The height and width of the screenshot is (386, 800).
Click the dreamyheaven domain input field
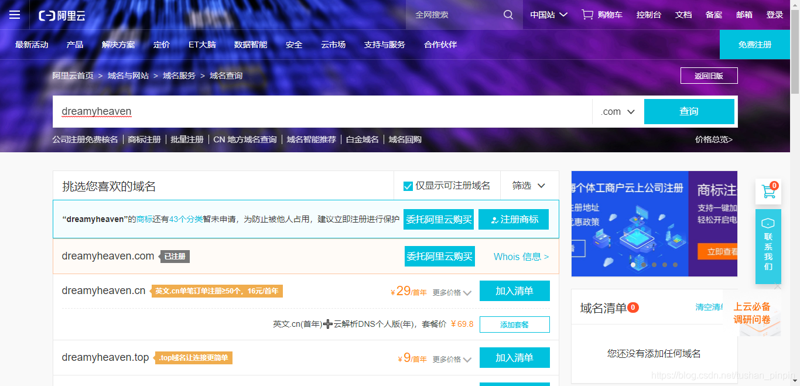322,112
